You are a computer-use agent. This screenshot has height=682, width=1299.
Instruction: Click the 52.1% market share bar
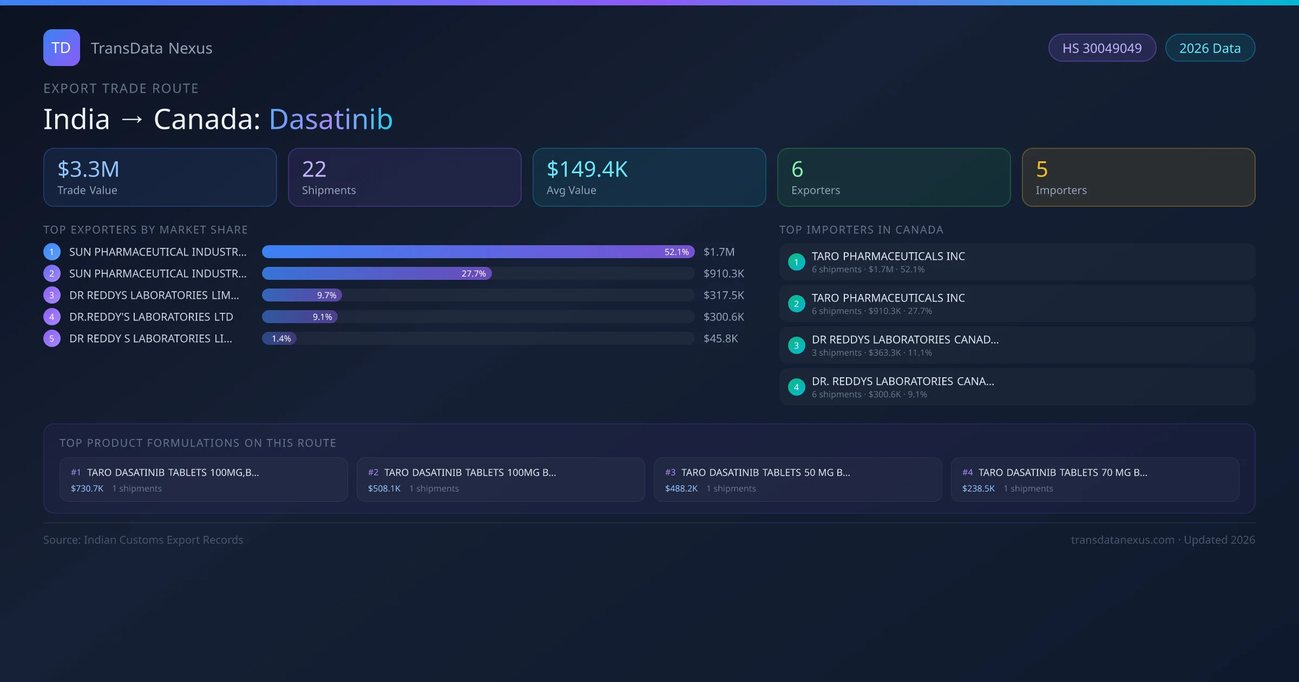(x=478, y=252)
